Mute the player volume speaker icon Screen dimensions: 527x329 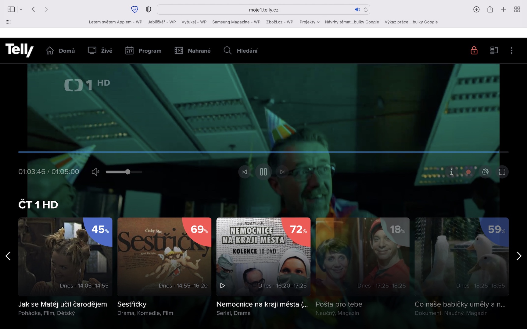[95, 172]
